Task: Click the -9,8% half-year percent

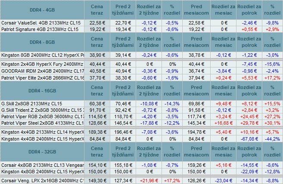Action: pyautogui.click(x=272, y=23)
